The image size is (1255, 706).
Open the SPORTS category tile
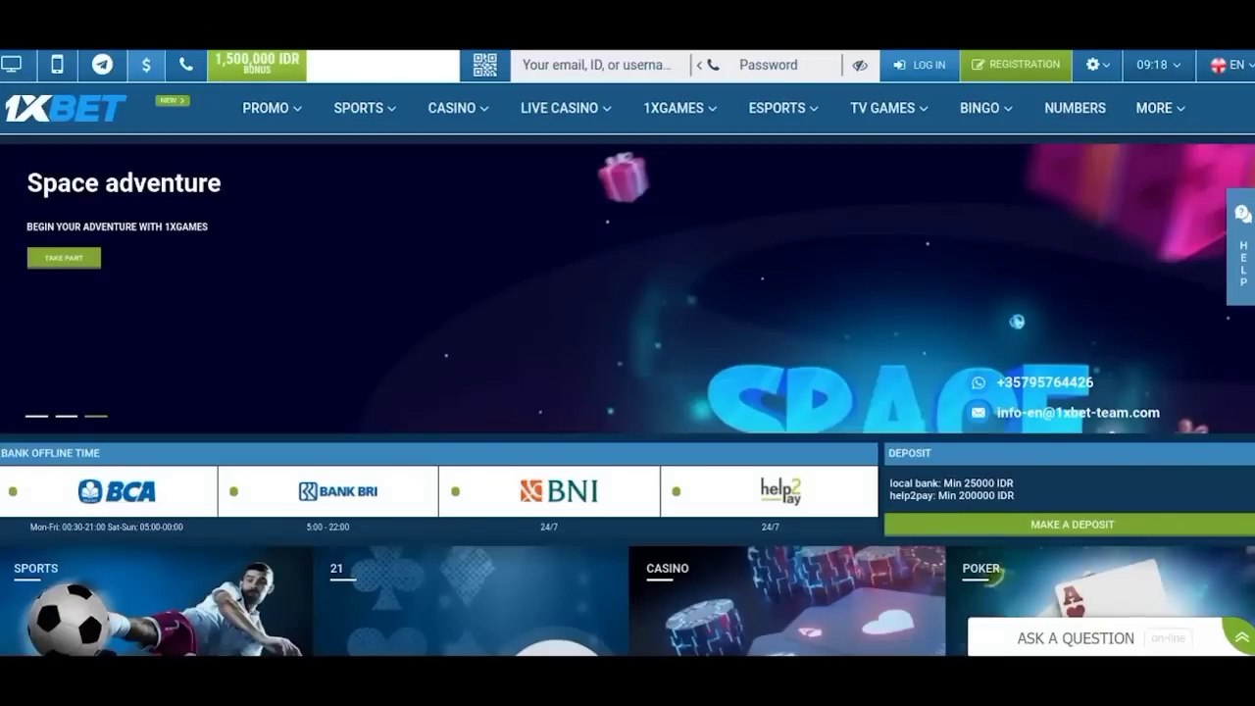[157, 601]
